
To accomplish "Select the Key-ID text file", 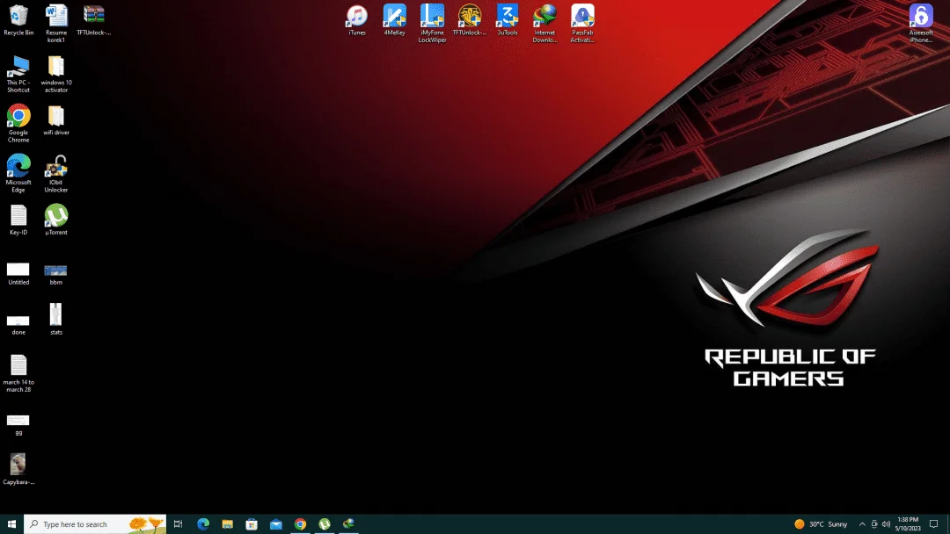I will (x=18, y=220).
